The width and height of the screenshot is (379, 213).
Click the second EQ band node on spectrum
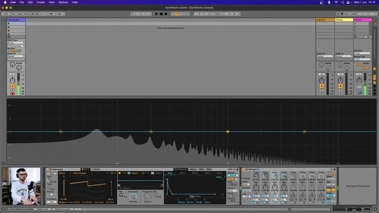coord(151,131)
